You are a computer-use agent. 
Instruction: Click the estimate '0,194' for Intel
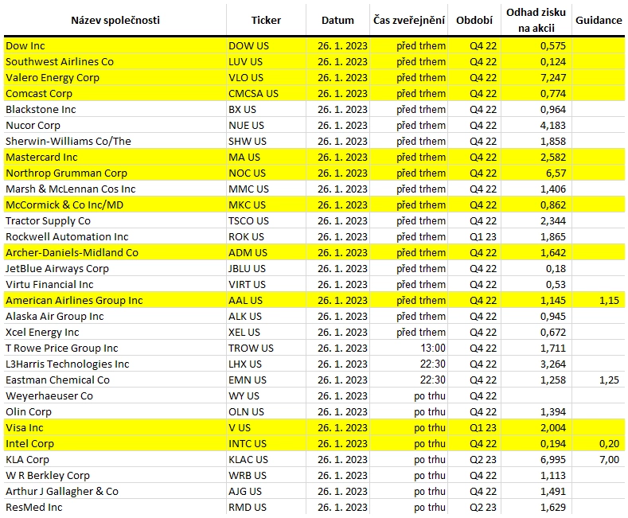click(553, 443)
